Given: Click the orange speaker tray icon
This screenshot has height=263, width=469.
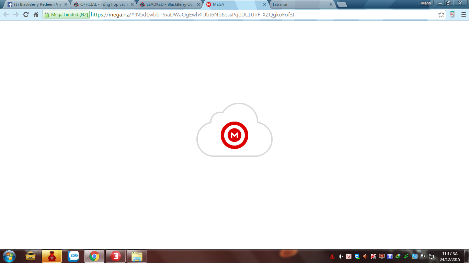Looking at the screenshot, I should (x=365, y=256).
